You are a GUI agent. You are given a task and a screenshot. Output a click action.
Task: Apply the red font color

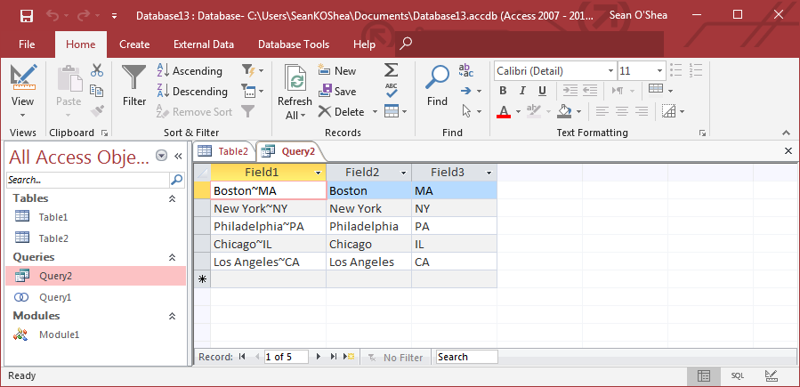[504, 111]
